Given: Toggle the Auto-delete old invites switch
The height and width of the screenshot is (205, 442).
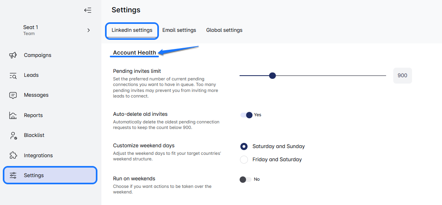Looking at the screenshot, I should tap(246, 115).
